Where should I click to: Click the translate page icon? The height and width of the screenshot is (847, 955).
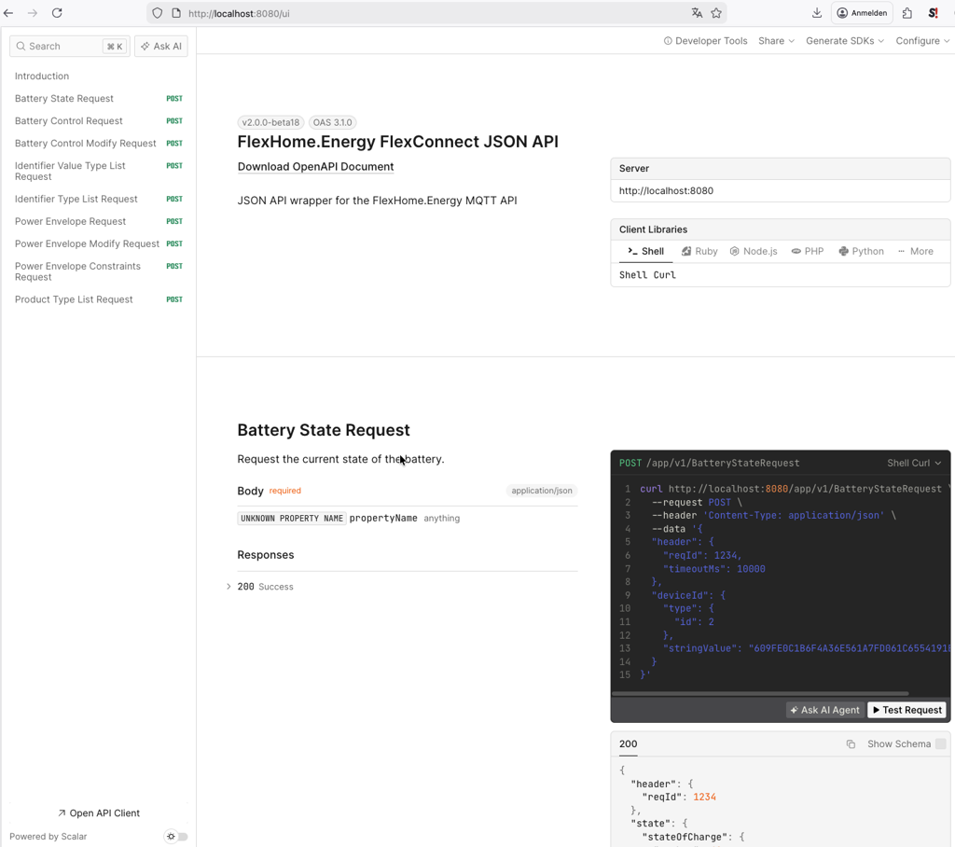[x=697, y=13]
